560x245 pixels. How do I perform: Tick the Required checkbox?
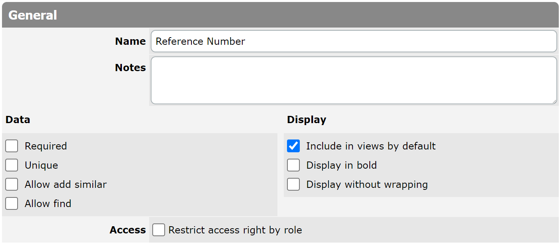[12, 146]
